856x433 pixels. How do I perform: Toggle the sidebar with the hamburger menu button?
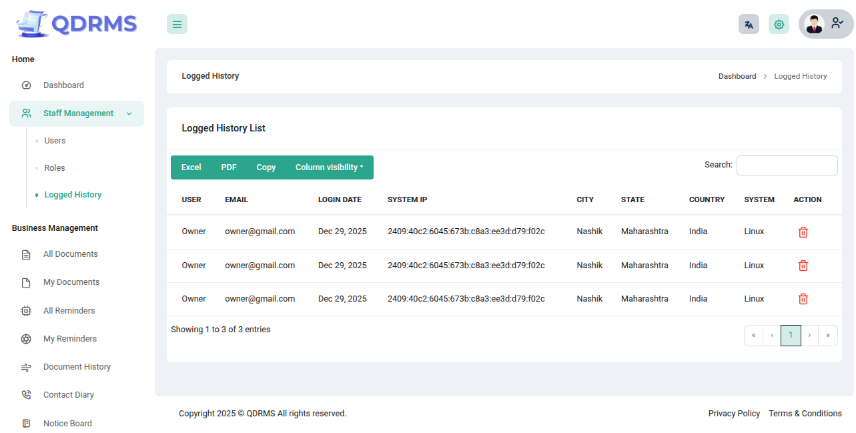(177, 25)
